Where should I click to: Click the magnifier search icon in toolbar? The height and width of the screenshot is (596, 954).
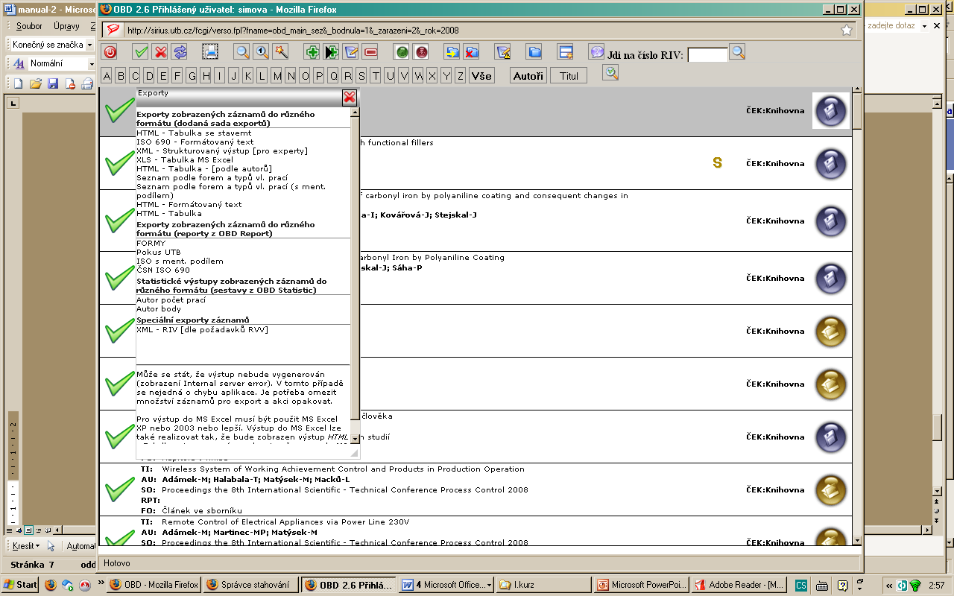(242, 52)
